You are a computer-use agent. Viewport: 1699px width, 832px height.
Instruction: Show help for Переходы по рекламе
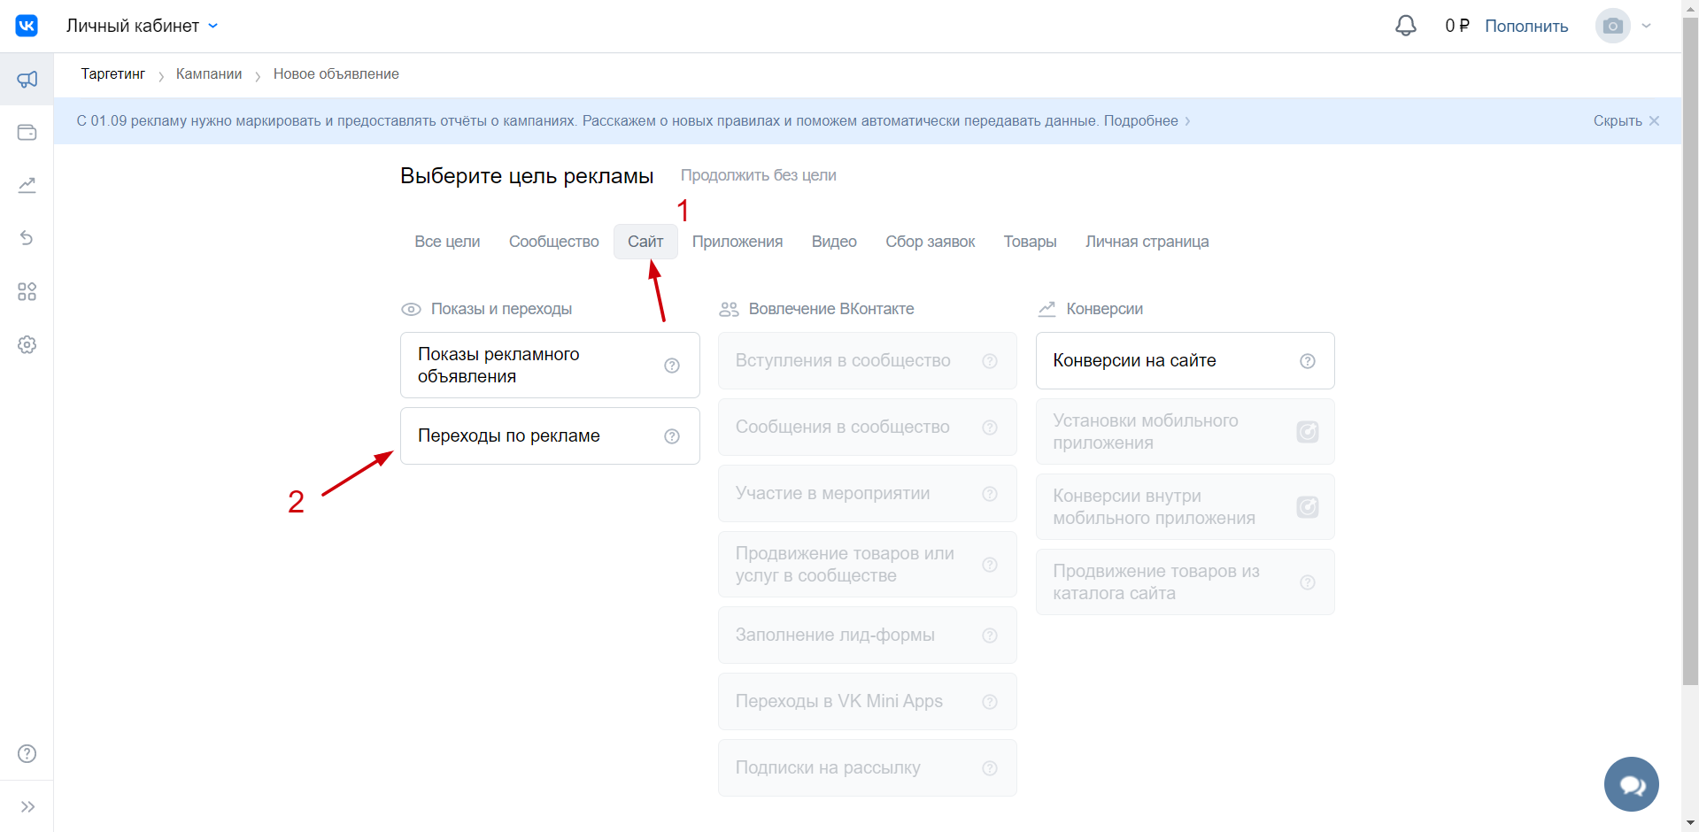[x=672, y=436]
